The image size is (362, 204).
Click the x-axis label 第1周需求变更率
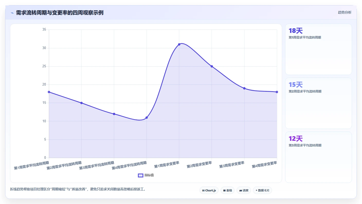point(167,165)
